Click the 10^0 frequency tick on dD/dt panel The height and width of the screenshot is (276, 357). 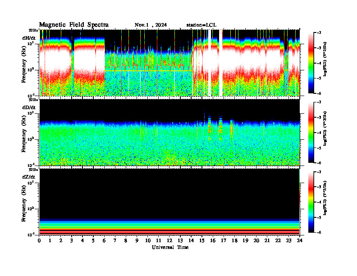(x=31, y=139)
